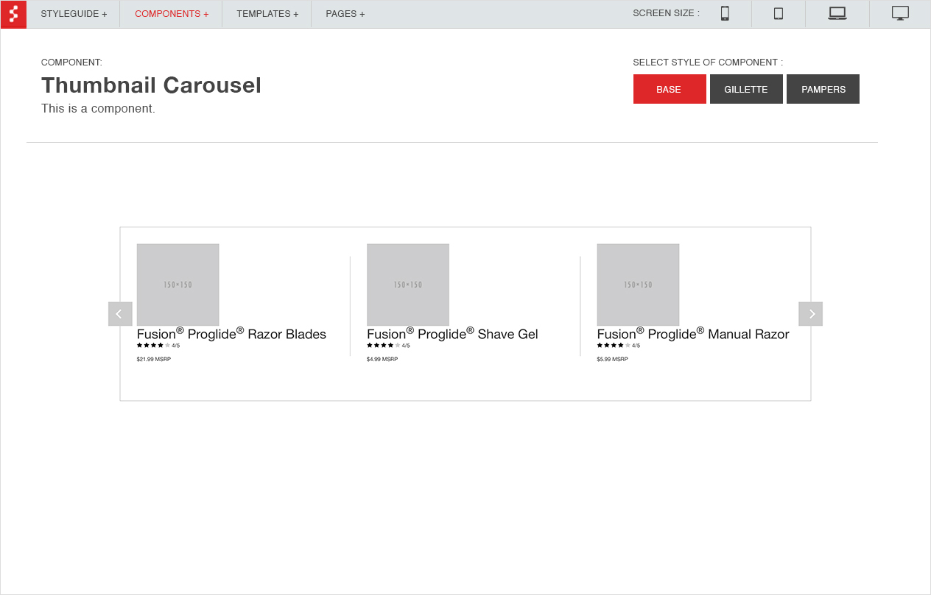The image size is (931, 595).
Task: Click the Razor Blades product thumbnail
Action: [178, 285]
